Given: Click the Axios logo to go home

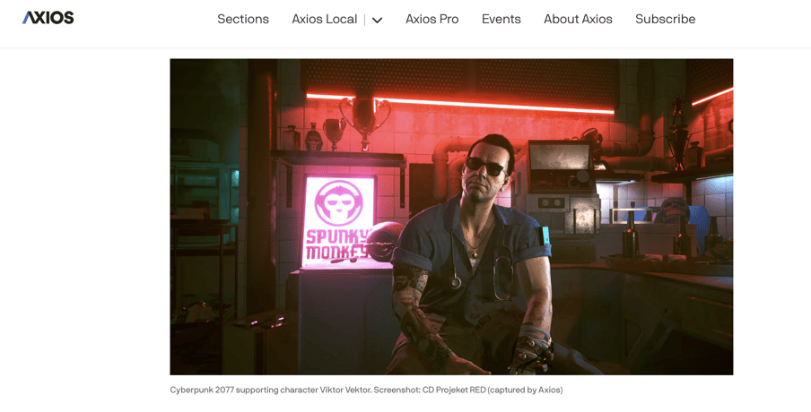Looking at the screenshot, I should click(x=48, y=18).
